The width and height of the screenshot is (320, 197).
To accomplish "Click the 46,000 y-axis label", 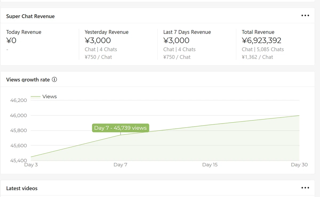I will click(x=19, y=115).
